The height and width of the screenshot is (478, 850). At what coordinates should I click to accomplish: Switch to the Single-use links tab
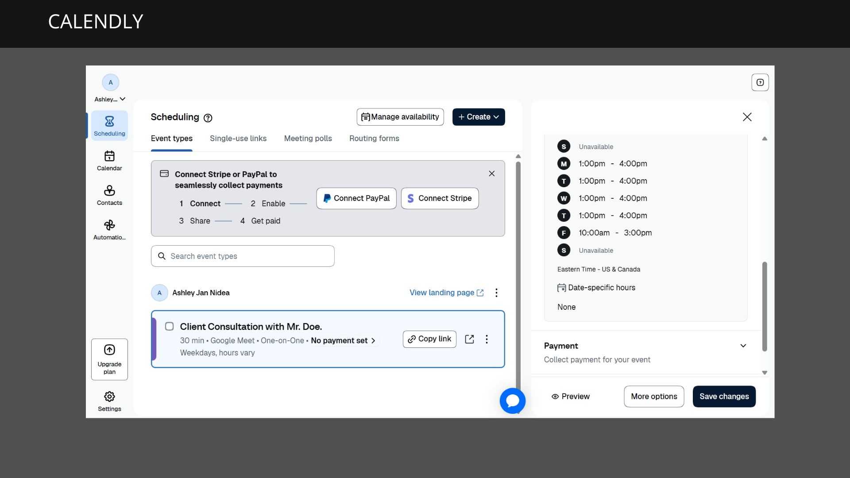tap(238, 139)
